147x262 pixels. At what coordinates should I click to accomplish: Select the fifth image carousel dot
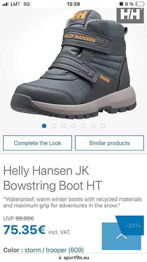coord(83,126)
